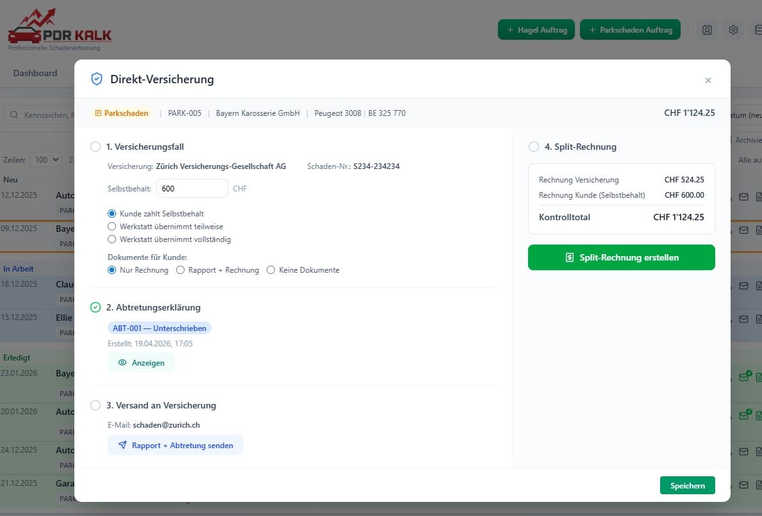Click the step circle beside Versicherungsfall
762x516 pixels.
point(95,147)
